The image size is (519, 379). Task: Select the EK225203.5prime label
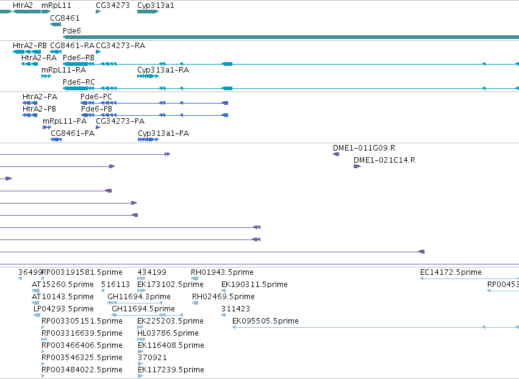(171, 321)
